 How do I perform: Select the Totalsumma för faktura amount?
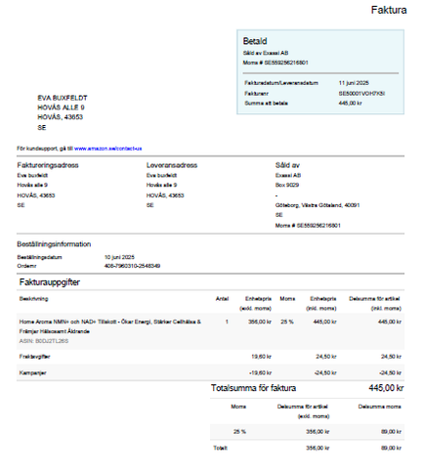coord(386,388)
